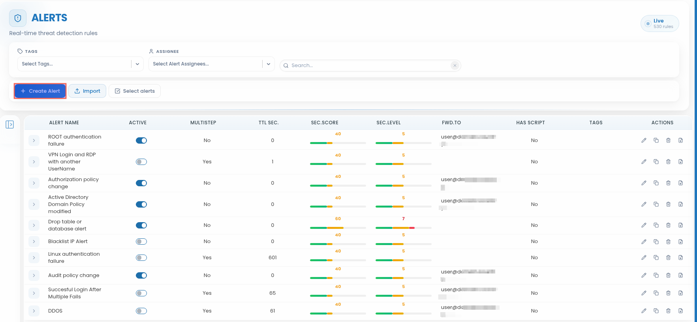Export the Drop table or database alert

pyautogui.click(x=680, y=225)
